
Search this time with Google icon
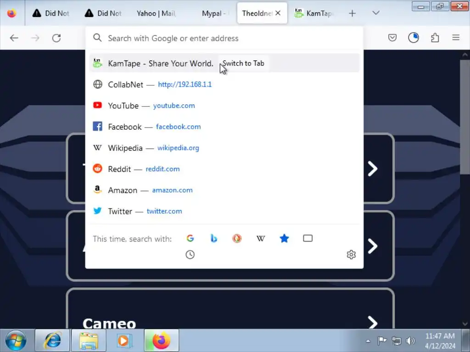pyautogui.click(x=190, y=238)
